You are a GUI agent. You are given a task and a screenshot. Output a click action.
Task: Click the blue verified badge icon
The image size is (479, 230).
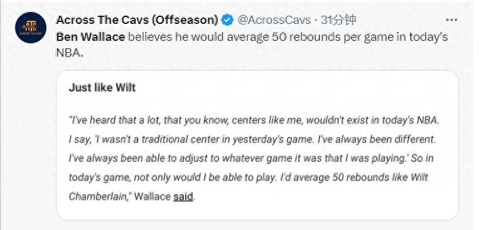(x=227, y=20)
